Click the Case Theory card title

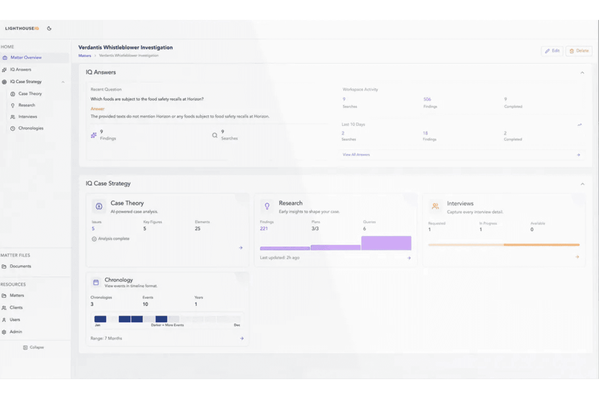click(127, 203)
